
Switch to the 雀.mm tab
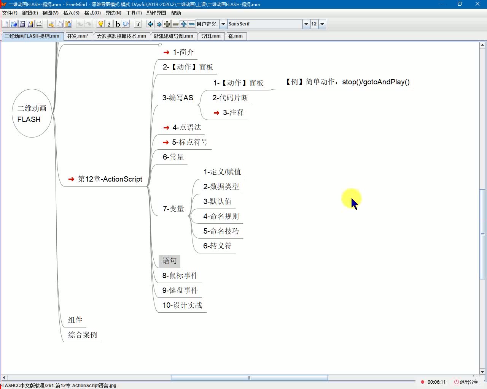pyautogui.click(x=236, y=36)
